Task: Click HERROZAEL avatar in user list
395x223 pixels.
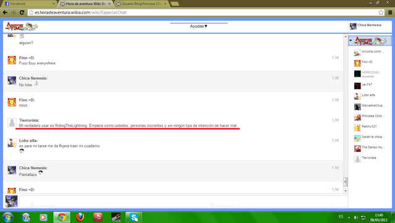Action: coord(357,74)
